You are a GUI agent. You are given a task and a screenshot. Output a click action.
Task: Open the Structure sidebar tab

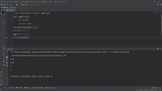coord(1,74)
